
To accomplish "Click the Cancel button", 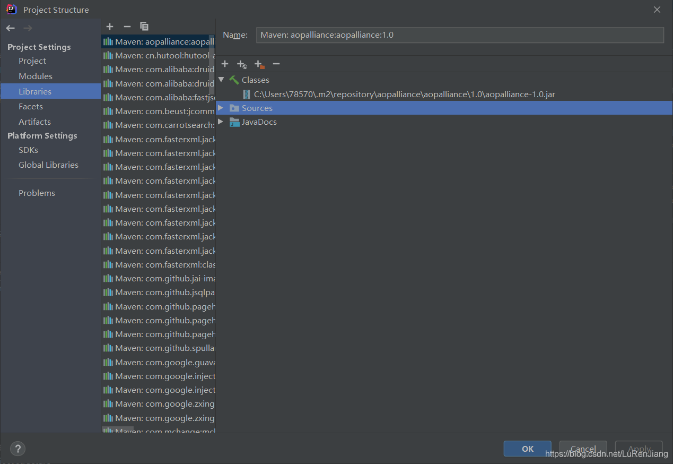I will click(x=583, y=449).
